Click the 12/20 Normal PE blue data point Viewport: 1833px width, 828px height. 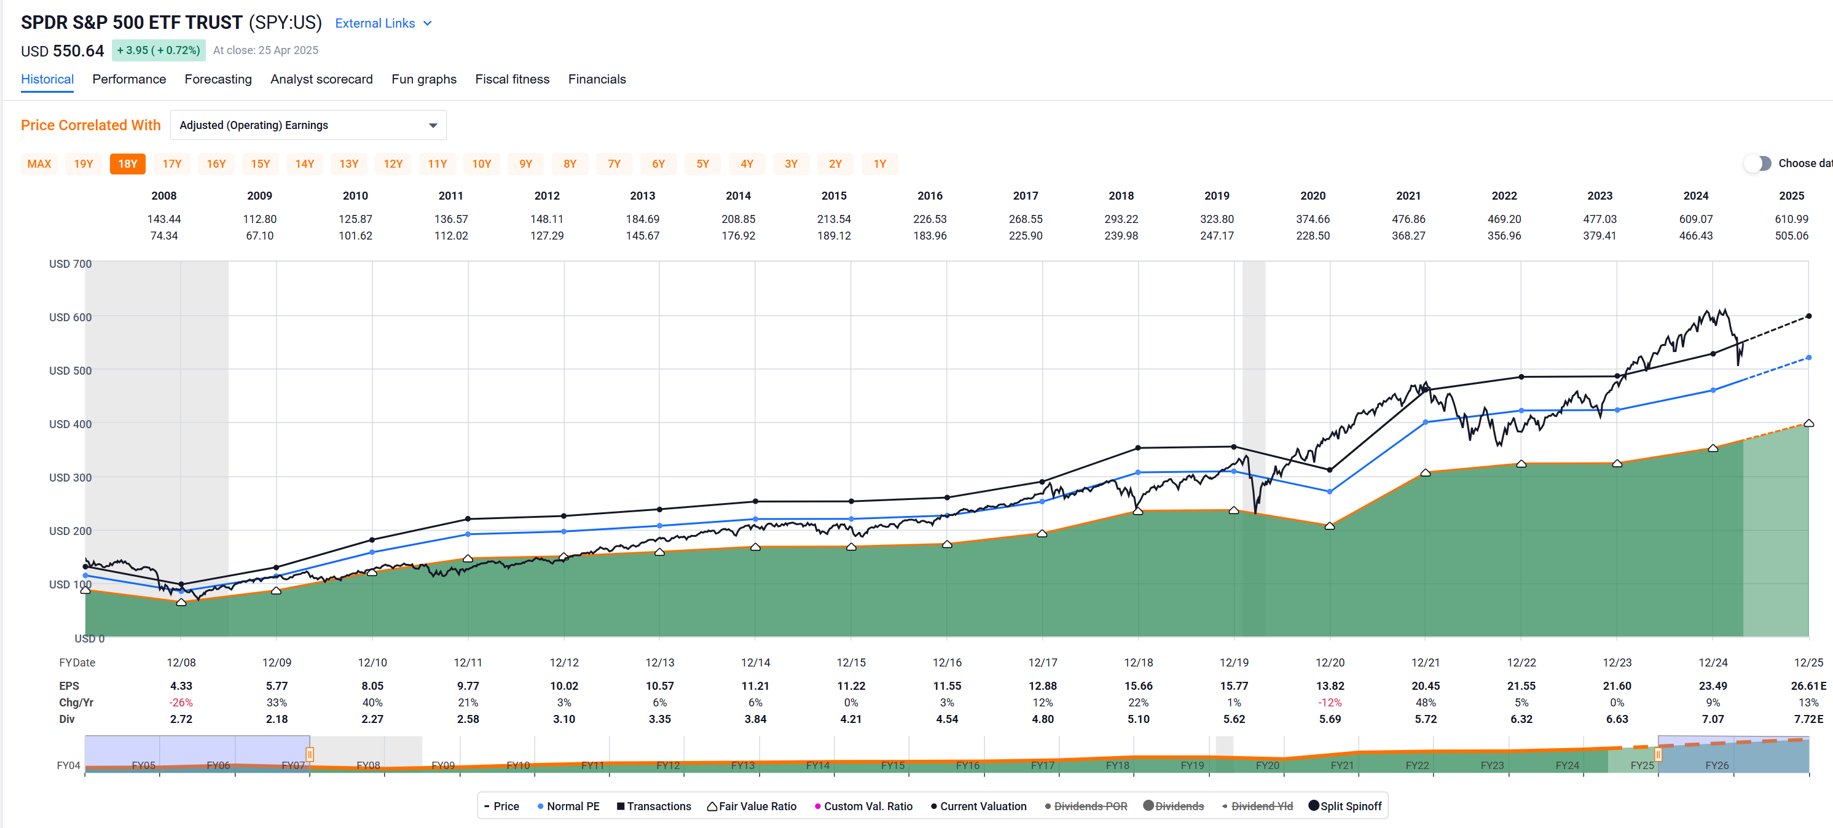click(1329, 491)
